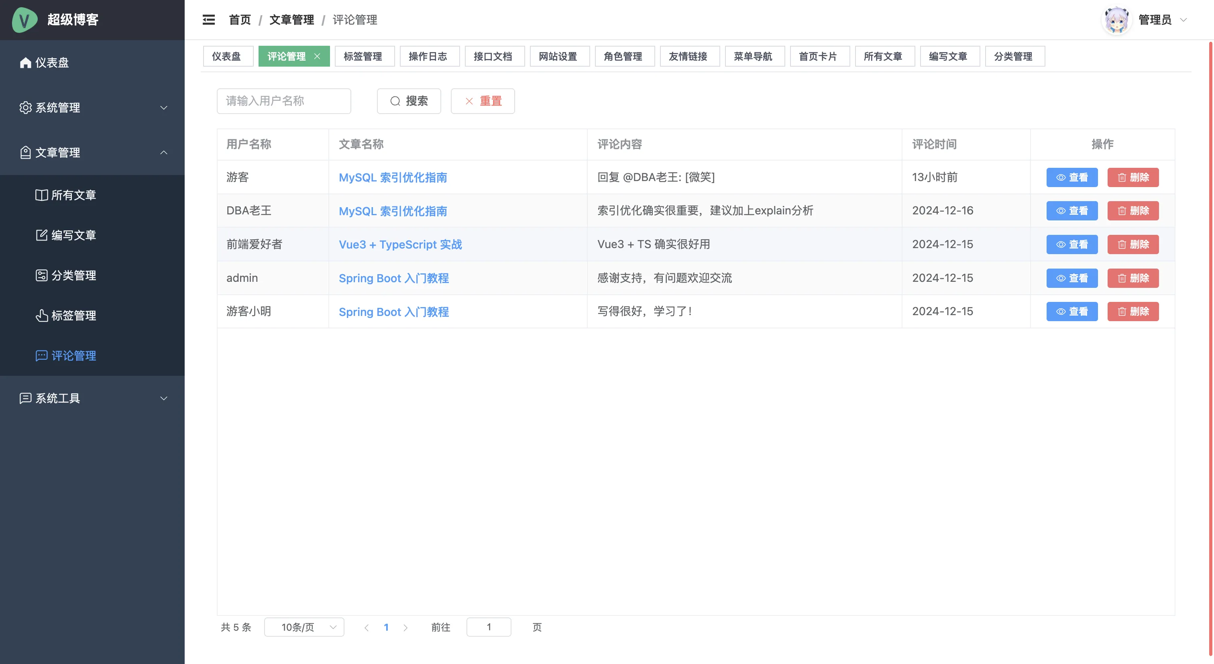Open MySQL 索引优化指南 link in DBA老王 row
The image size is (1214, 664).
(x=393, y=211)
